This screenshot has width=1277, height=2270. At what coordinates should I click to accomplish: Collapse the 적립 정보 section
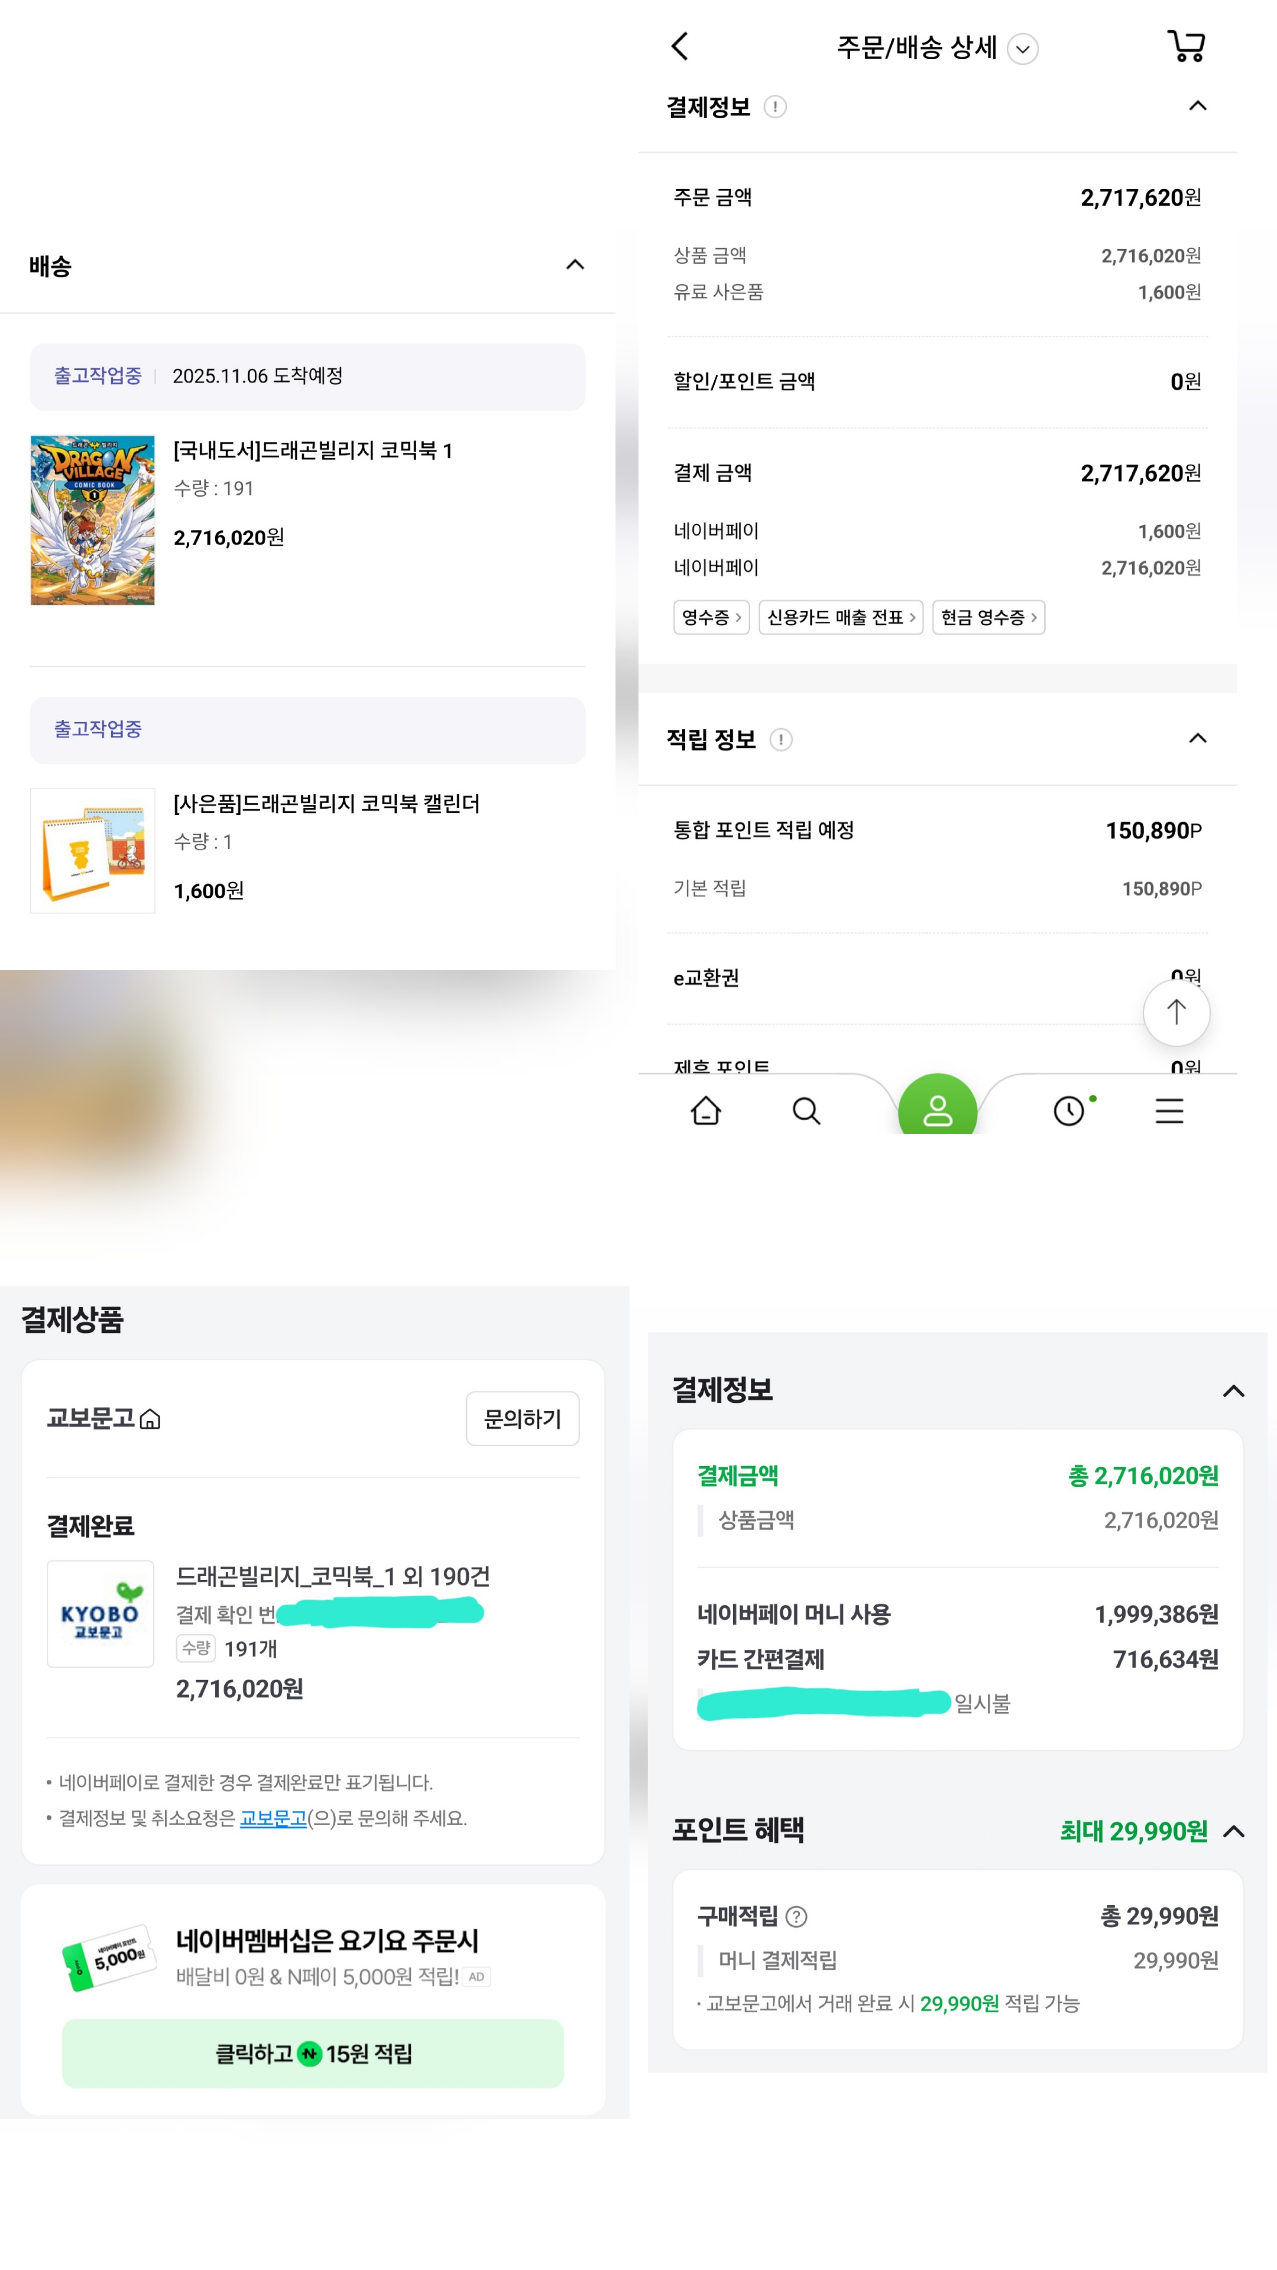click(1197, 738)
